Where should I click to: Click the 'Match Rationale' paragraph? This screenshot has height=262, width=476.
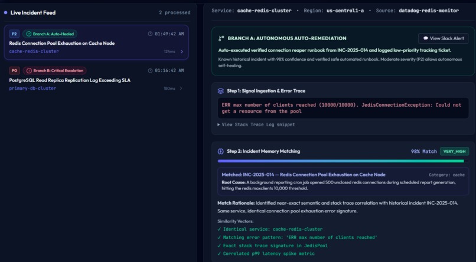(x=338, y=207)
